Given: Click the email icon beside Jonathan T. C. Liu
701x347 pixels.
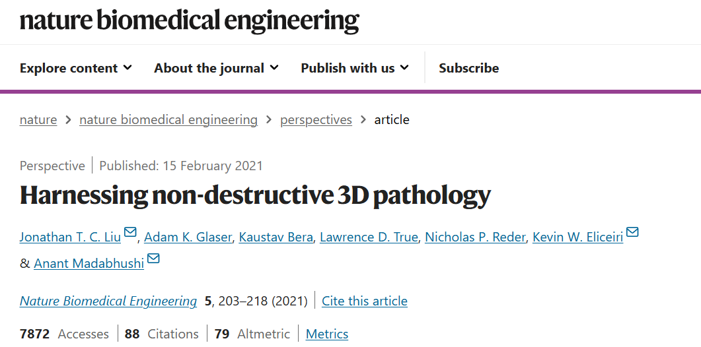Looking at the screenshot, I should tap(130, 232).
